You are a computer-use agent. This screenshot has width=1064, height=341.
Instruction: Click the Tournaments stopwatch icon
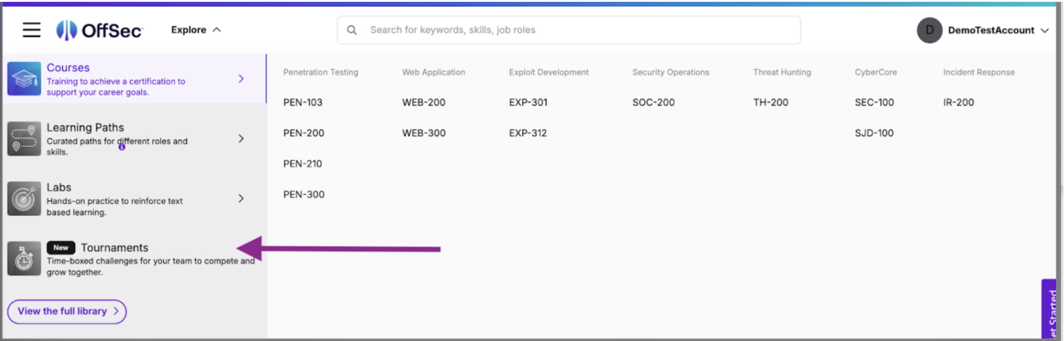pyautogui.click(x=24, y=259)
